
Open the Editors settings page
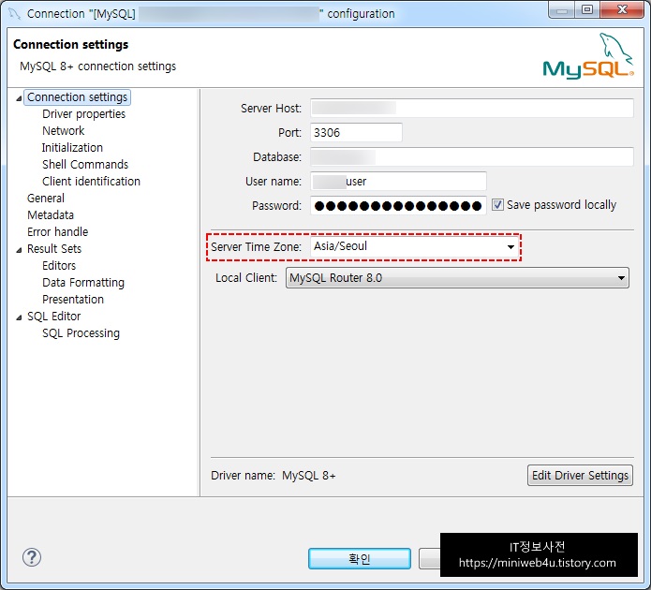click(59, 266)
